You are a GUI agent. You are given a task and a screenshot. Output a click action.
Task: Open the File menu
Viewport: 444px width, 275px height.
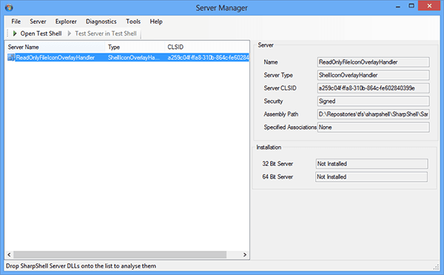coord(16,21)
